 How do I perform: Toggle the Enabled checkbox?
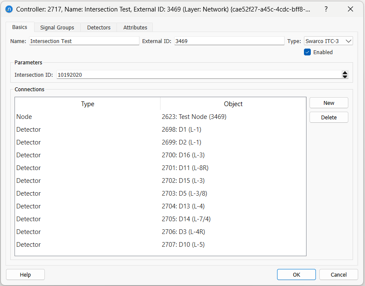307,52
